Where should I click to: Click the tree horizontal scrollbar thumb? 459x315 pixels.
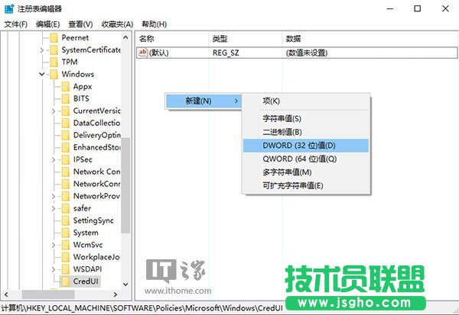pyautogui.click(x=48, y=294)
